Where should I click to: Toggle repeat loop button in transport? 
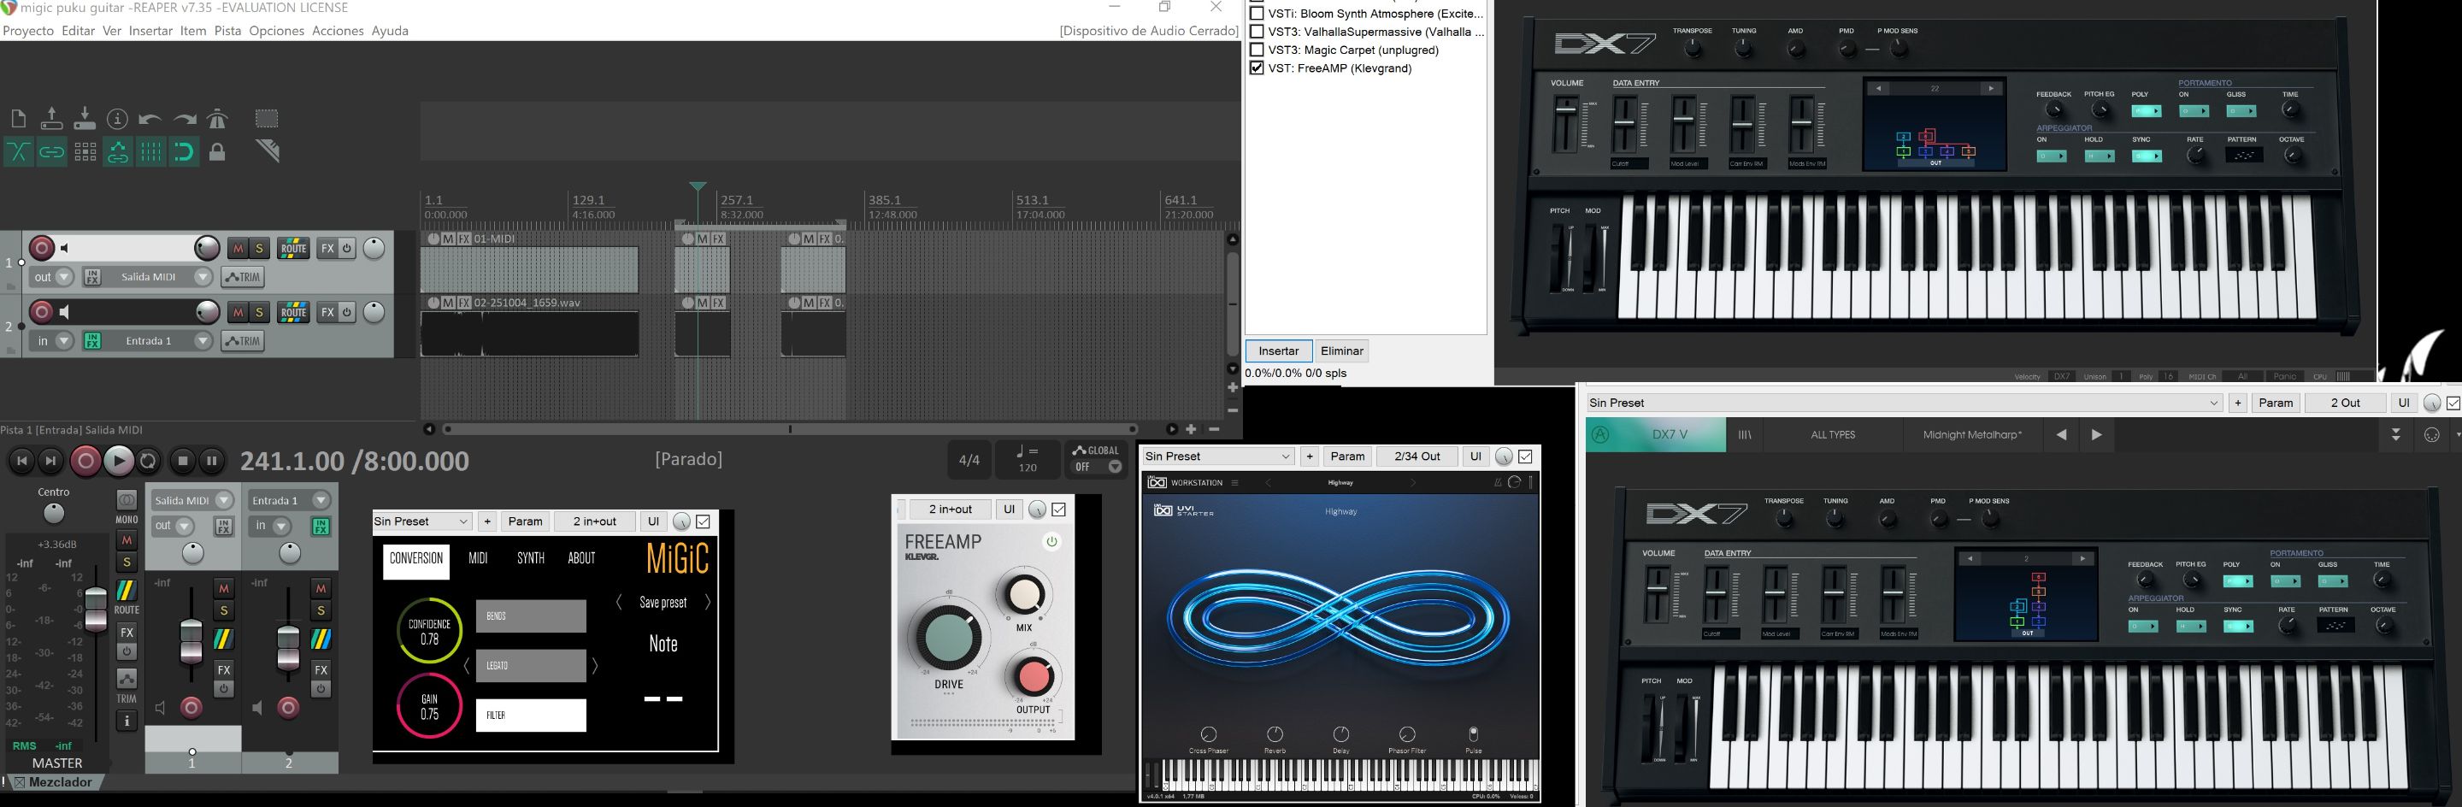tap(148, 461)
